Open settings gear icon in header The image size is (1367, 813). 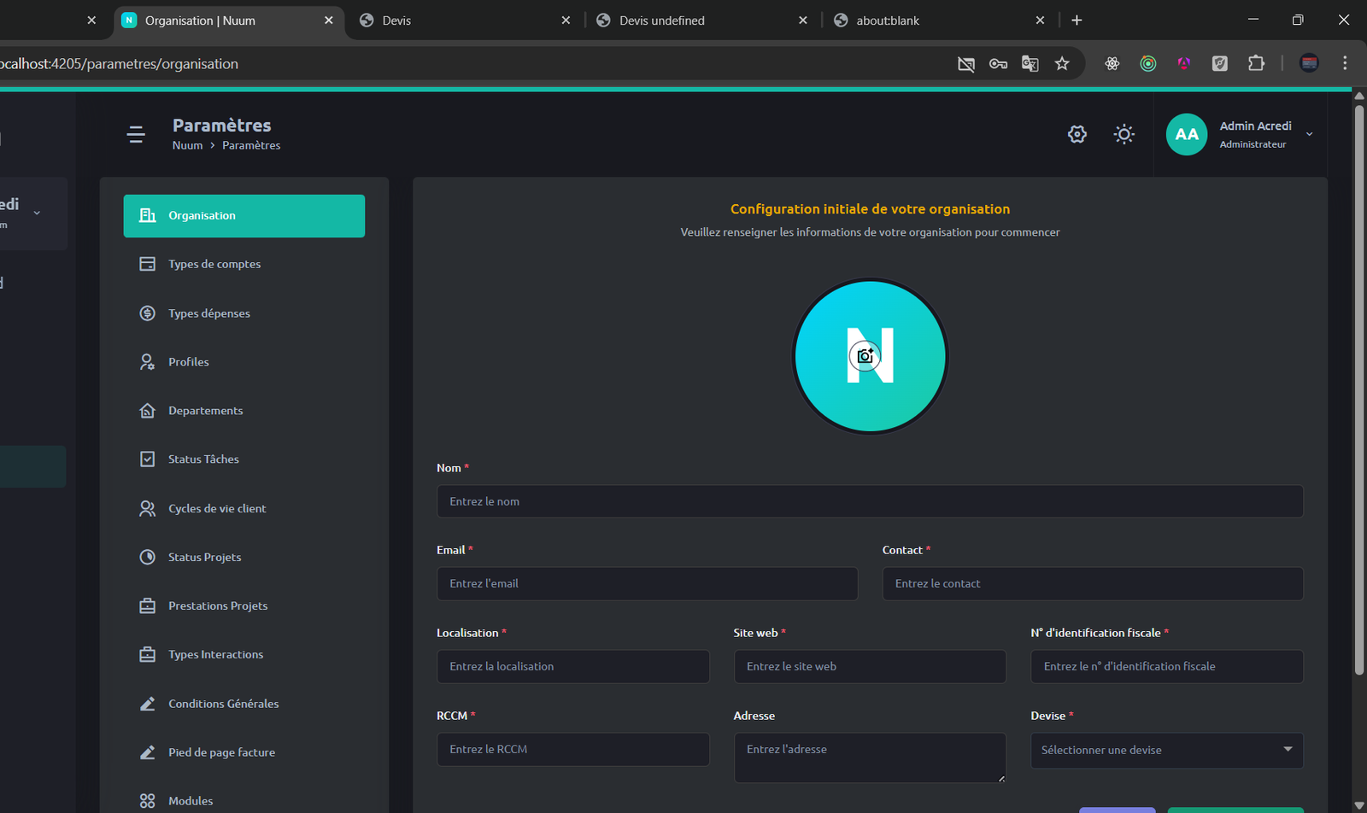pos(1077,134)
